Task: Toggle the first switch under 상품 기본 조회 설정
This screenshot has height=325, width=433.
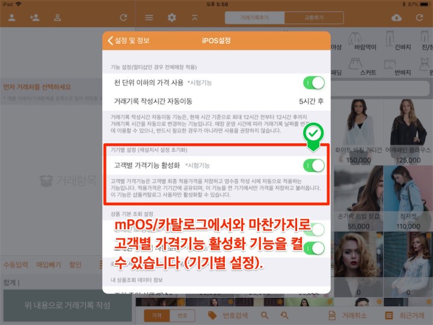Action: [314, 229]
